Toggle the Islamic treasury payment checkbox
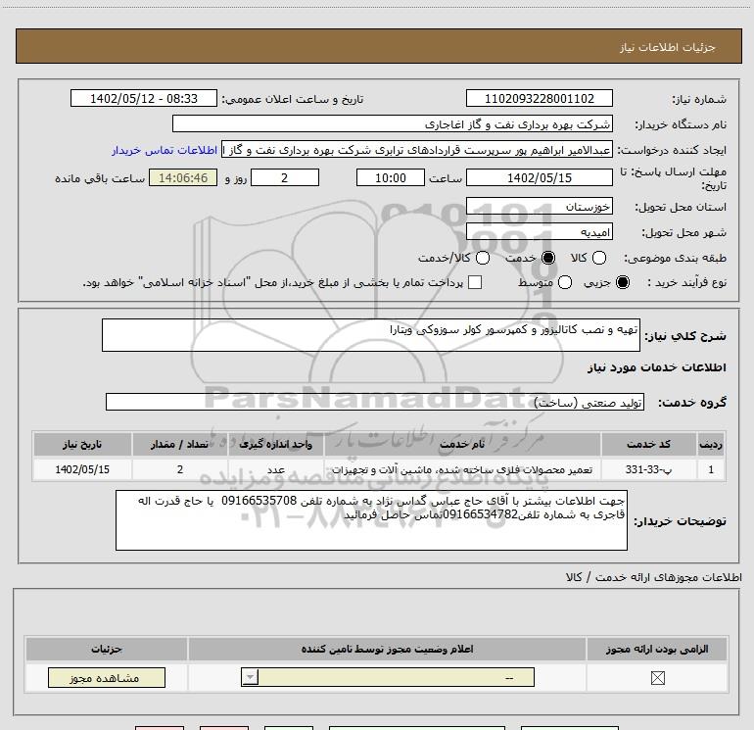This screenshot has width=754, height=730. (x=475, y=282)
